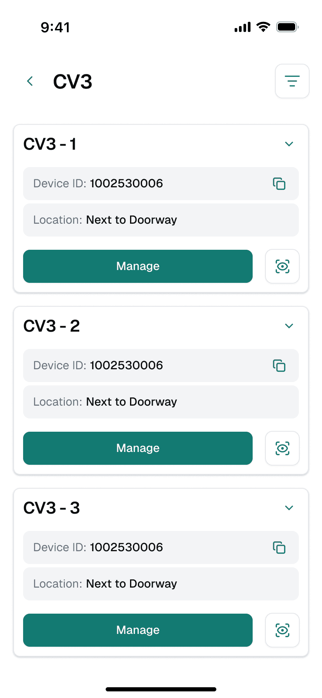The image size is (322, 698).
Task: Tap Device ID 1002530006 in CV3 - 1
Action: tap(161, 184)
